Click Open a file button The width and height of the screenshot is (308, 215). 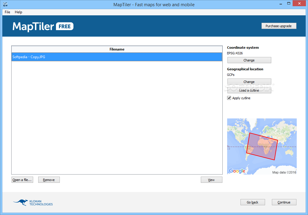tap(22, 180)
